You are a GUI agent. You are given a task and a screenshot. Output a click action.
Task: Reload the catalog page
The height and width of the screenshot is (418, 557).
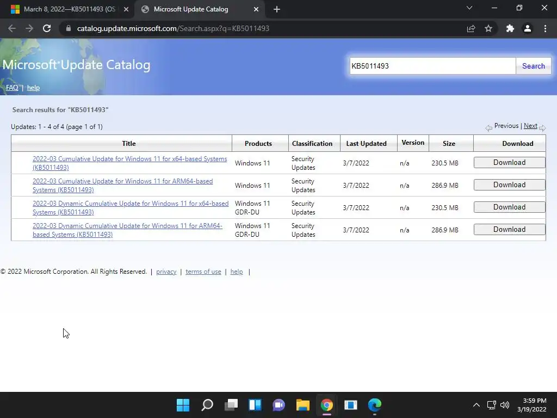click(47, 28)
